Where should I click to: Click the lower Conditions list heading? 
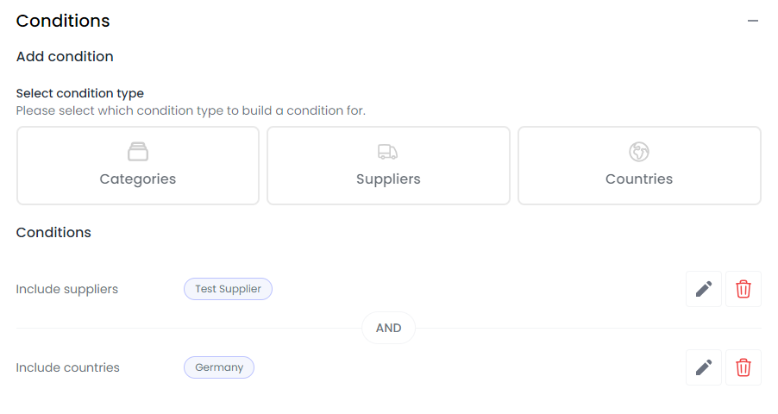click(x=53, y=232)
